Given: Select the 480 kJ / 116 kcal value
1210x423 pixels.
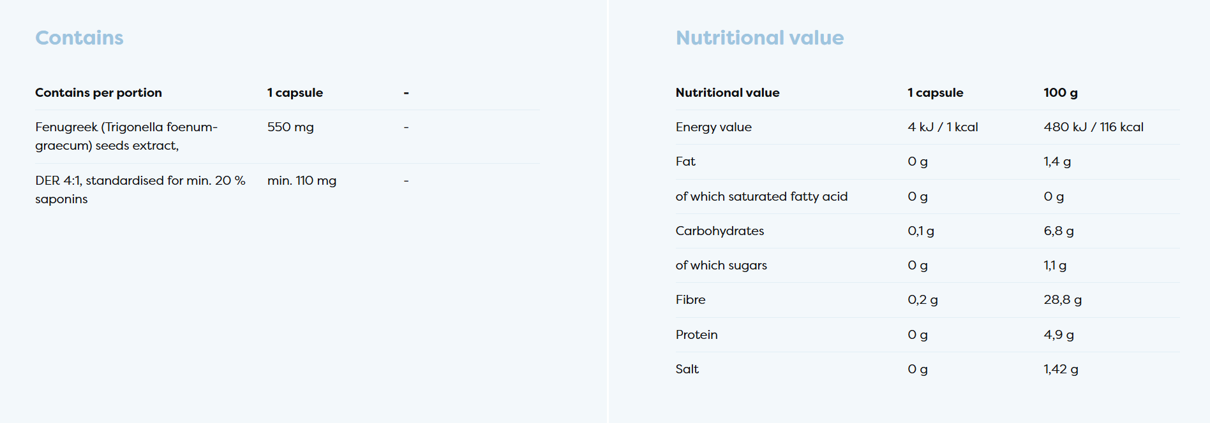Looking at the screenshot, I should click(1093, 127).
